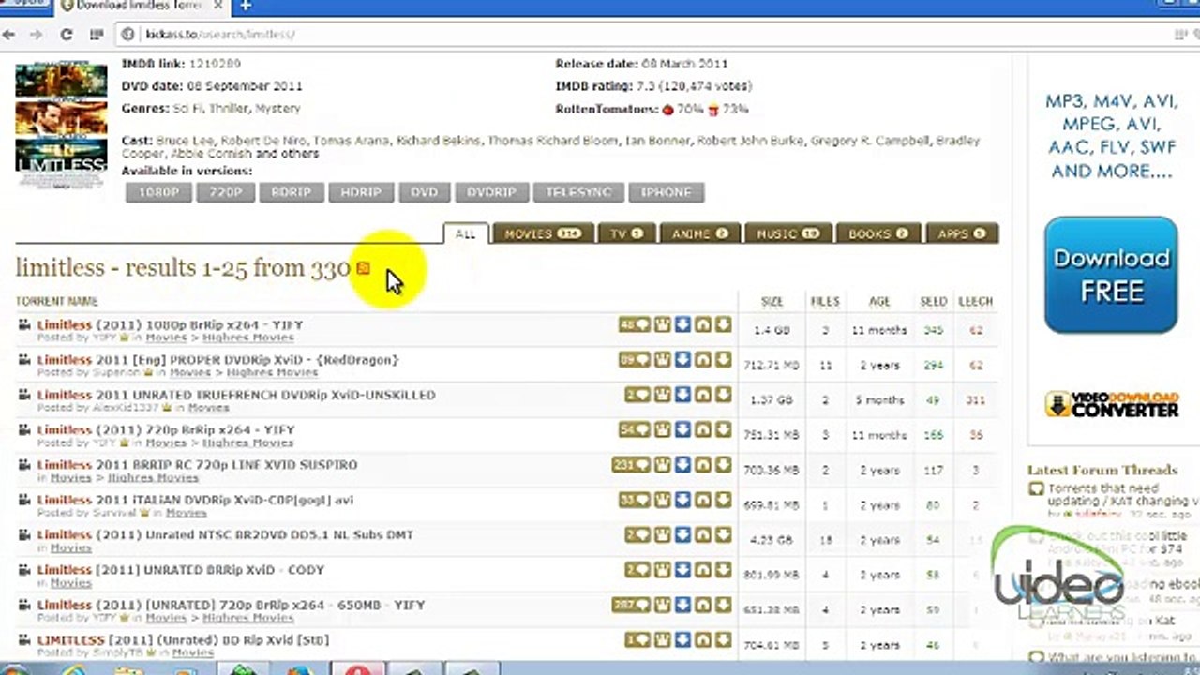
Task: Open the Video Download Converter ad logo
Action: pos(1112,405)
